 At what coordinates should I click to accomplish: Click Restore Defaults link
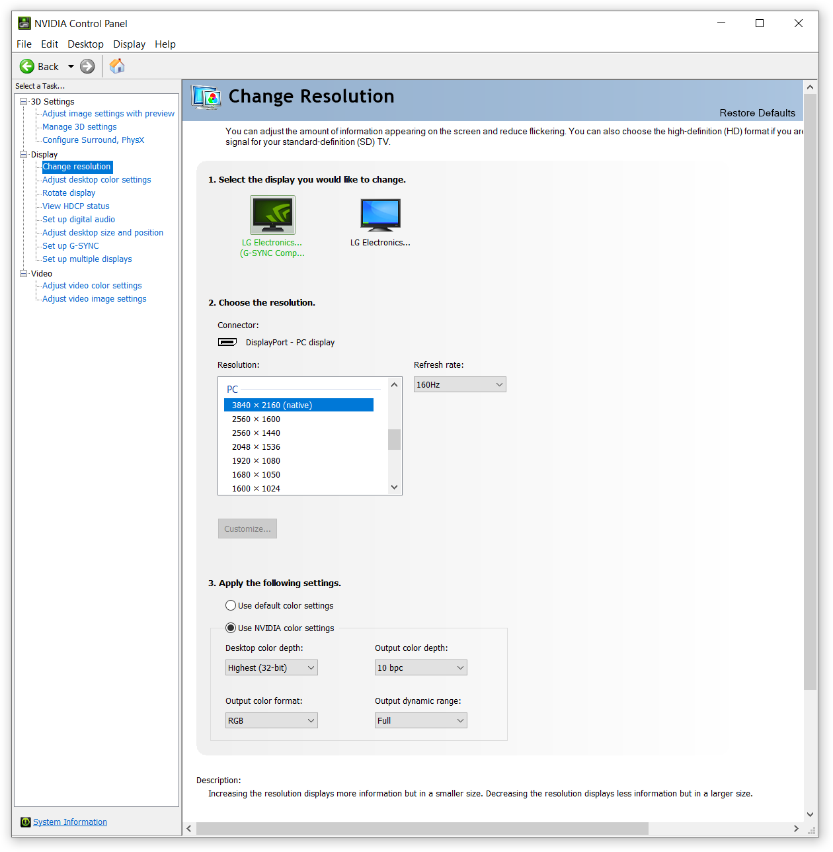point(757,113)
